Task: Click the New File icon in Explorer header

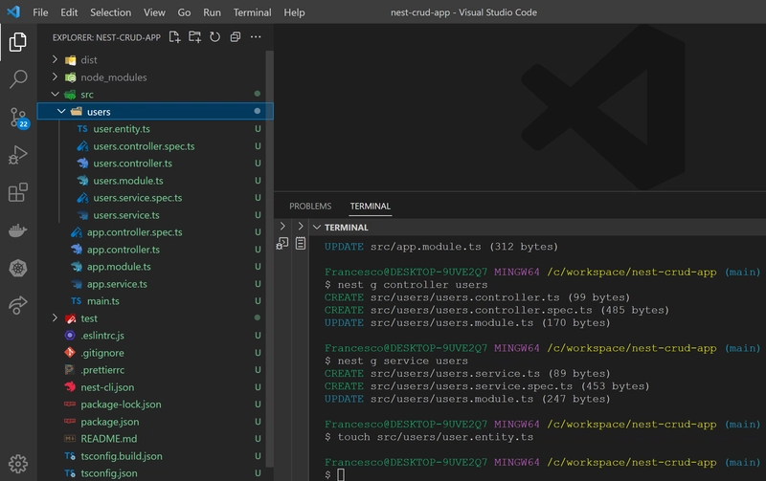Action: coord(174,37)
